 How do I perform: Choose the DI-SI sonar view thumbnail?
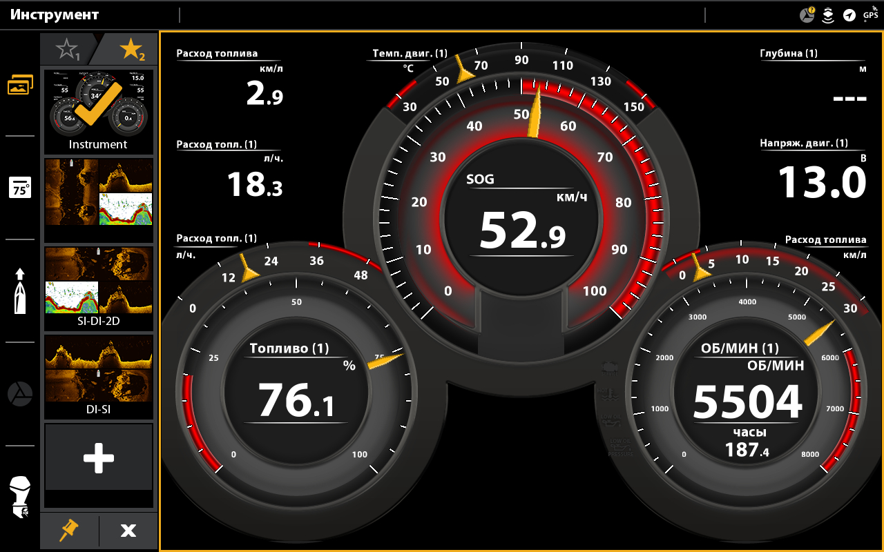click(99, 376)
